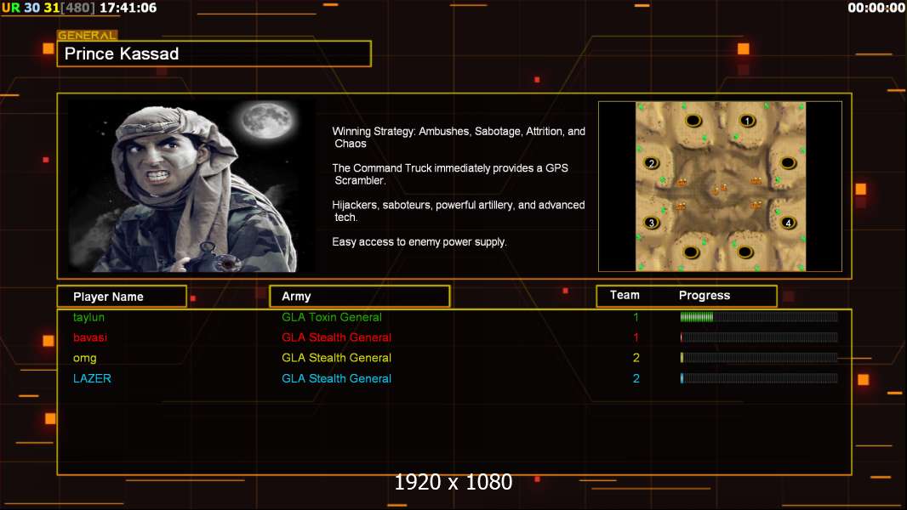Click LAZER's blue GLA Stealth General entry
The height and width of the screenshot is (510, 907).
click(x=336, y=378)
